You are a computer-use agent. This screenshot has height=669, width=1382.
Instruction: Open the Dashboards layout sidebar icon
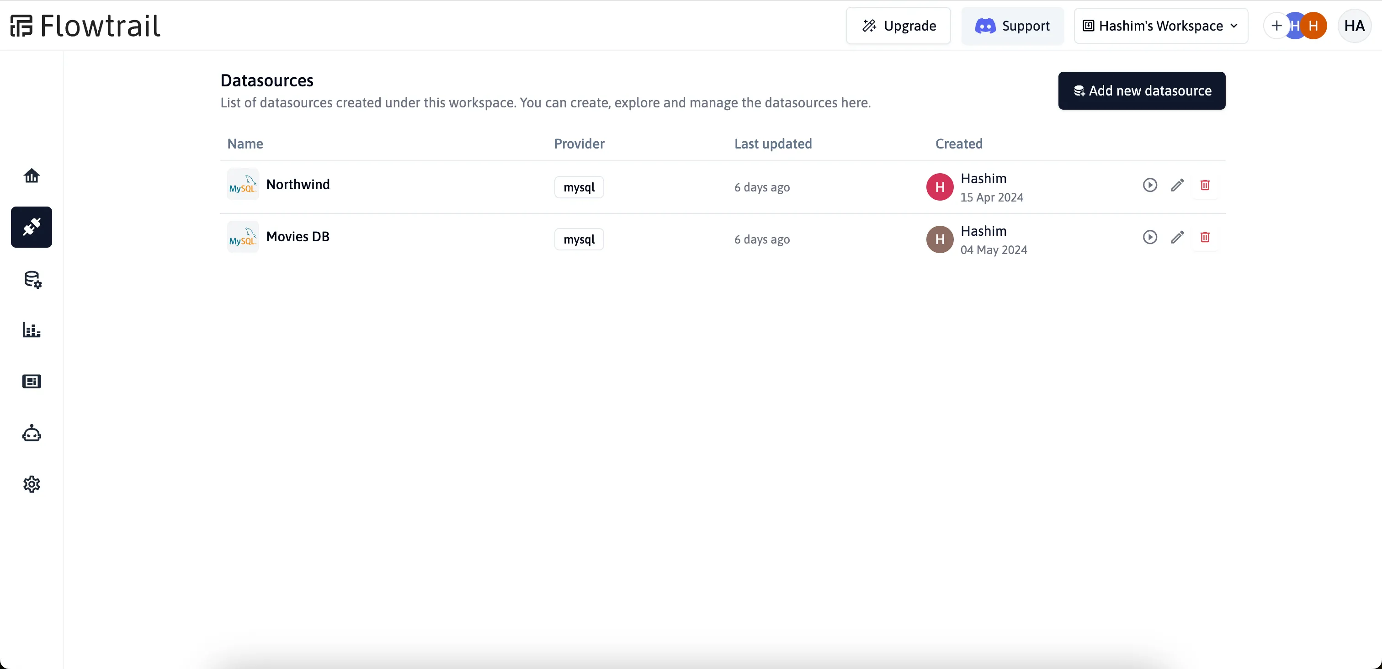pos(32,382)
